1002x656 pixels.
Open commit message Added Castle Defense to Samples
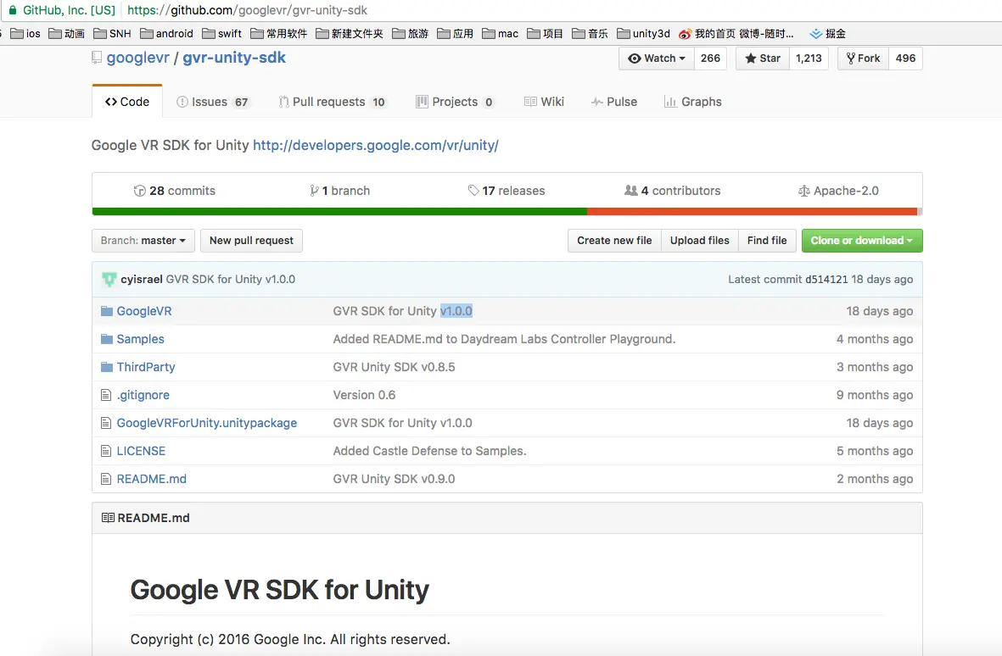429,451
